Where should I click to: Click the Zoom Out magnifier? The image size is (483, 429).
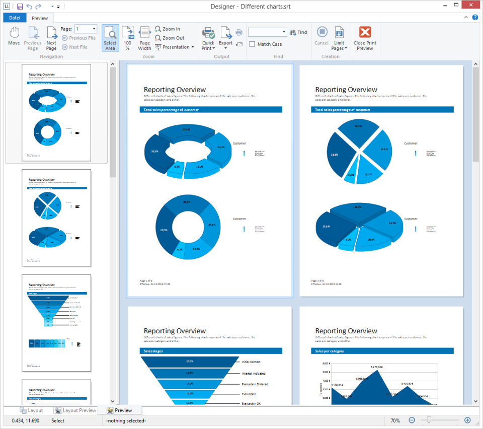click(169, 38)
